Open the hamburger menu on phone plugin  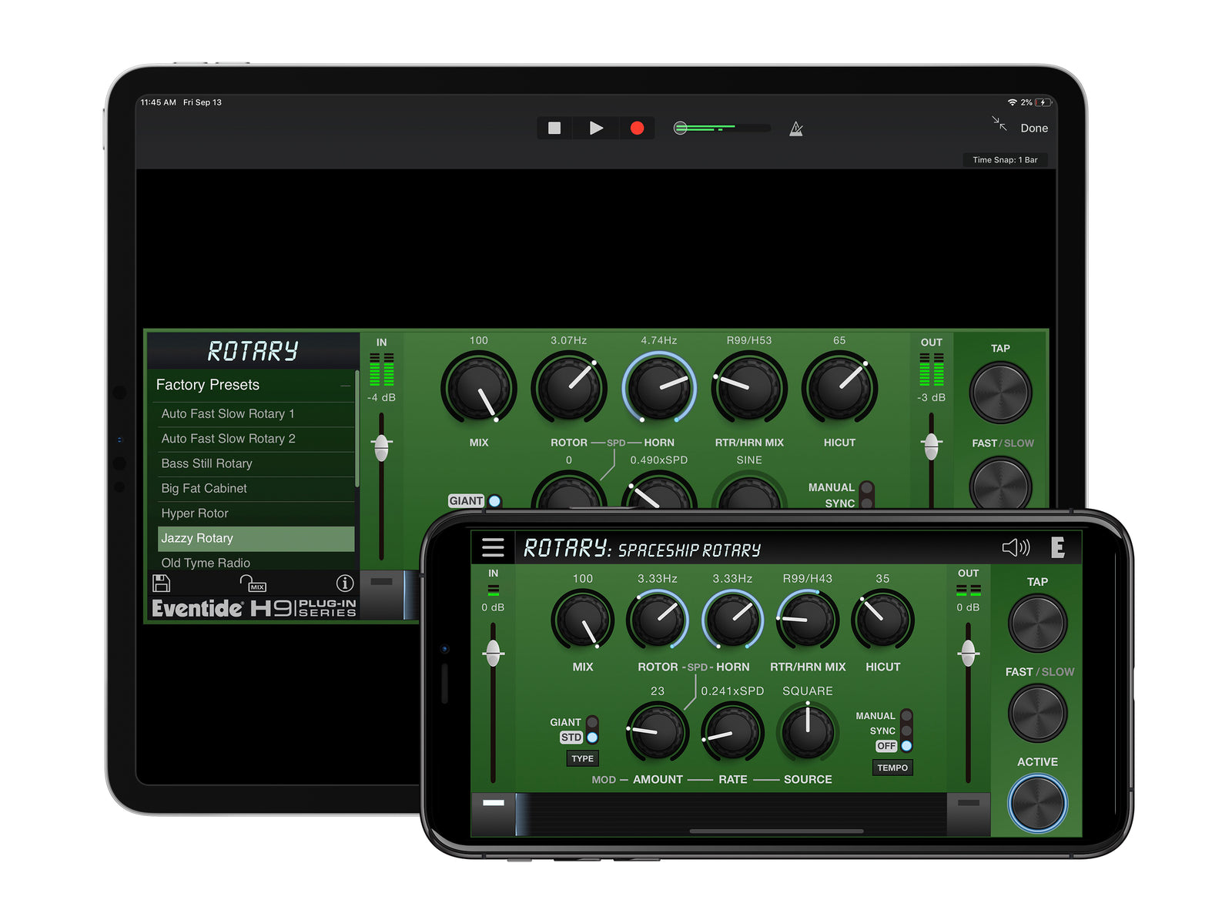(x=493, y=547)
